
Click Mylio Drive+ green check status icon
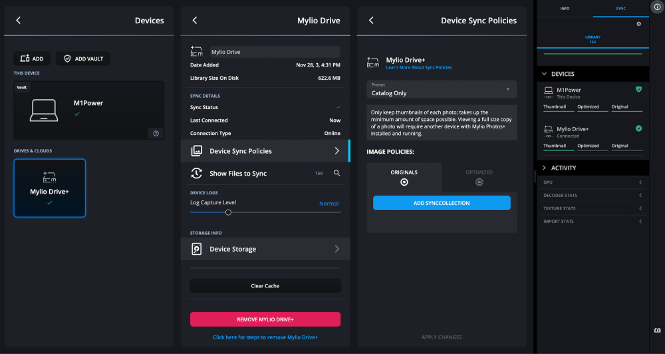click(x=638, y=128)
